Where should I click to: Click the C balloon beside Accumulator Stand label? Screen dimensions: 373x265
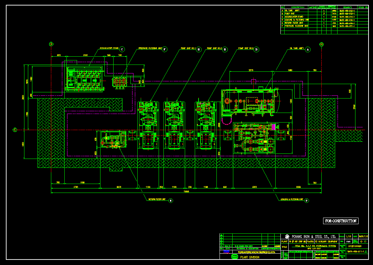[122, 49]
